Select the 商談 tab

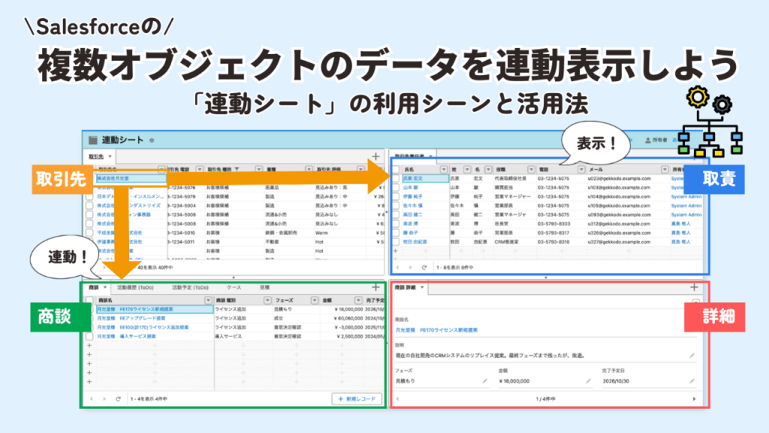(x=94, y=288)
